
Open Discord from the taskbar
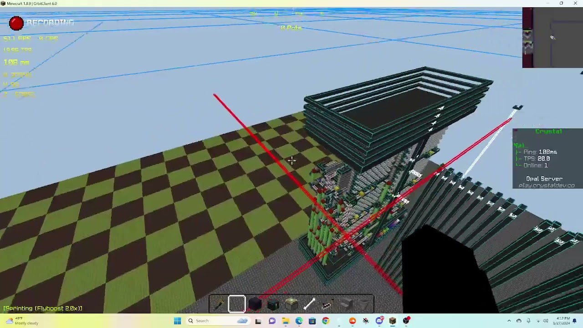click(379, 321)
